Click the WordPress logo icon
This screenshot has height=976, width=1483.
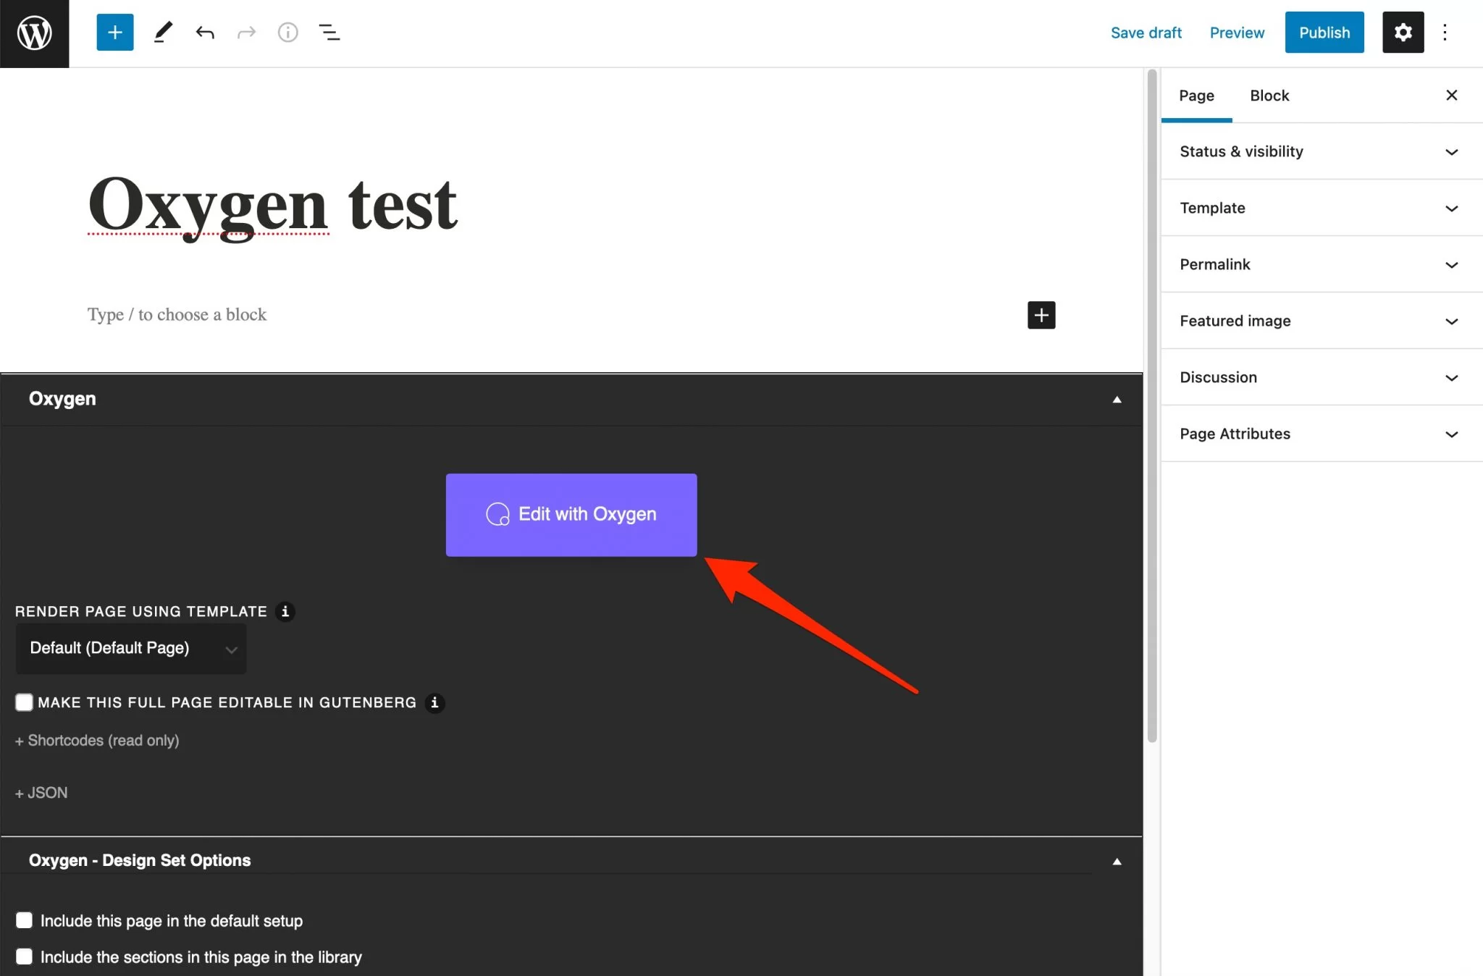34,32
